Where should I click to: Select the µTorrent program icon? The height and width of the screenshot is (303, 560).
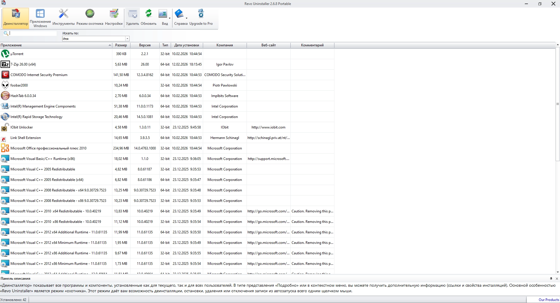5,54
